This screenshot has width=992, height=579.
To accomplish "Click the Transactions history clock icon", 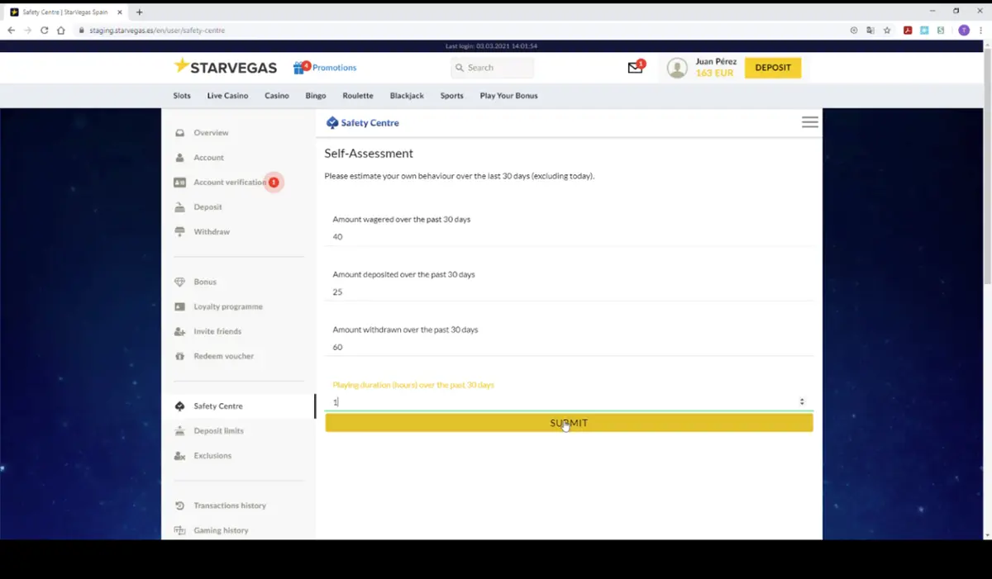I will pos(179,505).
